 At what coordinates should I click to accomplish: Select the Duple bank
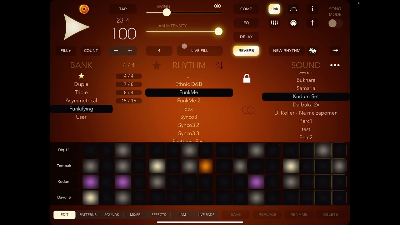tap(81, 84)
